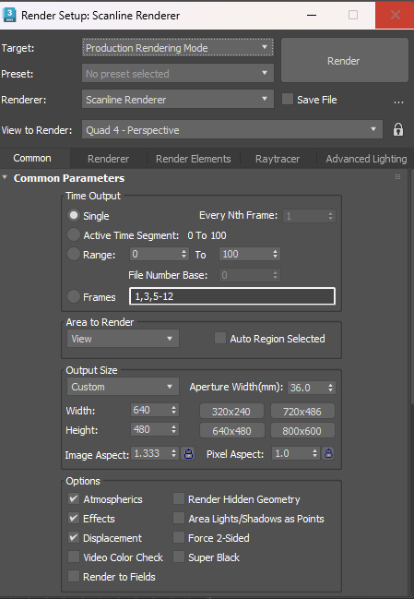Click the Height value field
Image resolution: width=414 pixels, height=599 pixels.
click(150, 429)
